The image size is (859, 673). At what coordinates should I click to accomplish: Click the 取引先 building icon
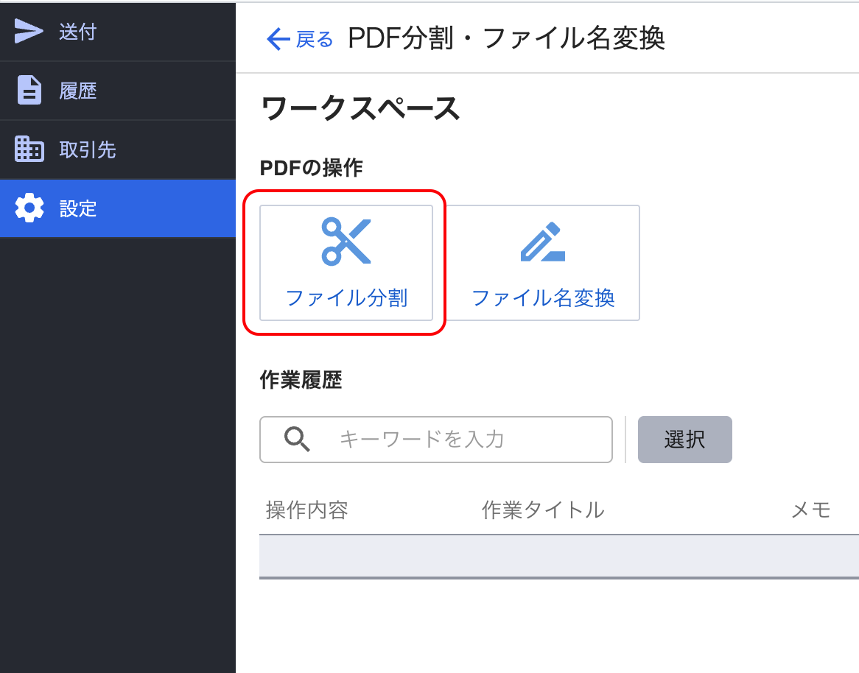[x=29, y=149]
